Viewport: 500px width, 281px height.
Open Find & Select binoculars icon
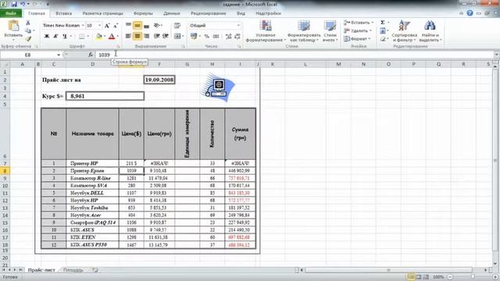[430, 30]
